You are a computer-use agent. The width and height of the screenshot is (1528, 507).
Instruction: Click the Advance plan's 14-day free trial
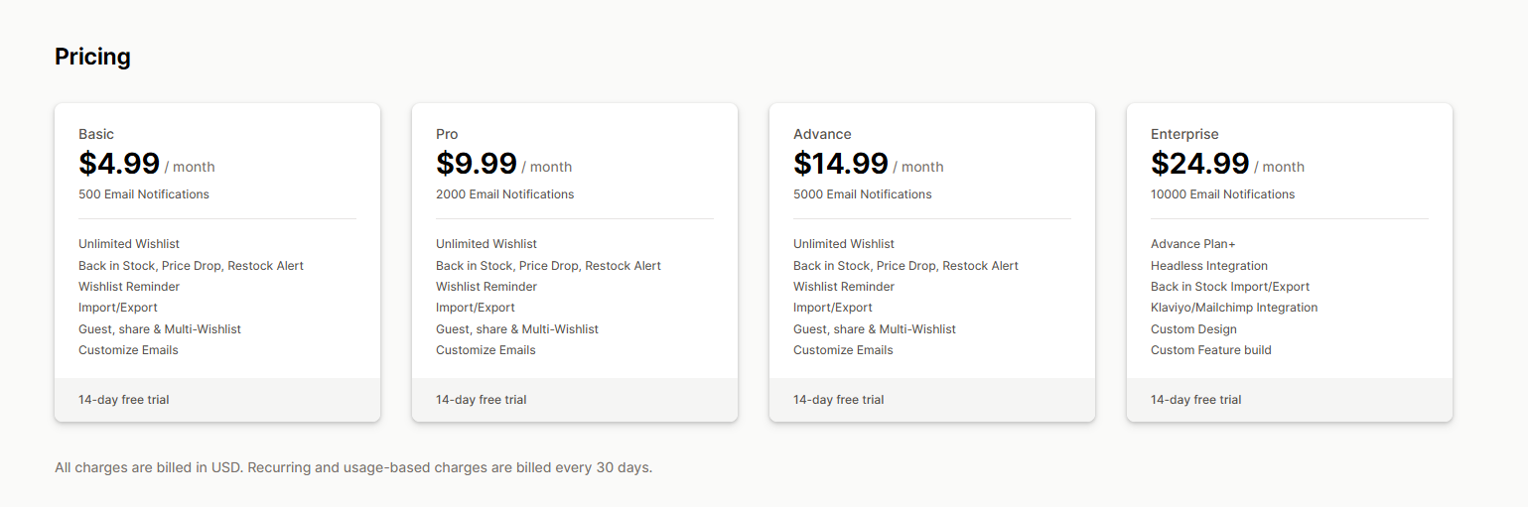839,400
